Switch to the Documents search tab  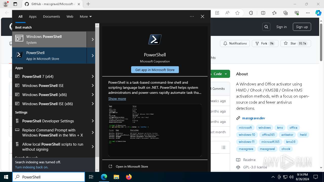coord(51,16)
